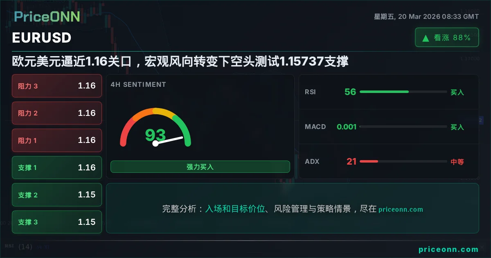Select the 支撑 2 support level

57,195
